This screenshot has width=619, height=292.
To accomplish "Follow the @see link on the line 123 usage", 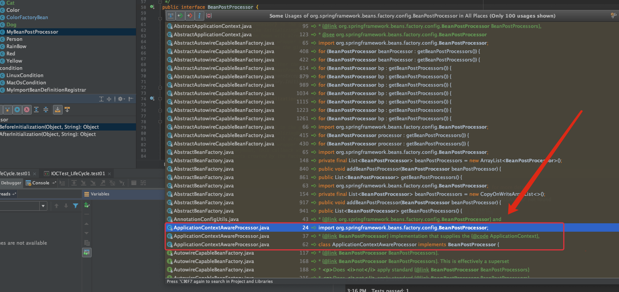I will 328,34.
